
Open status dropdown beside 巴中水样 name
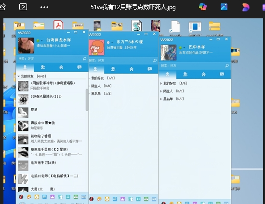184,48
